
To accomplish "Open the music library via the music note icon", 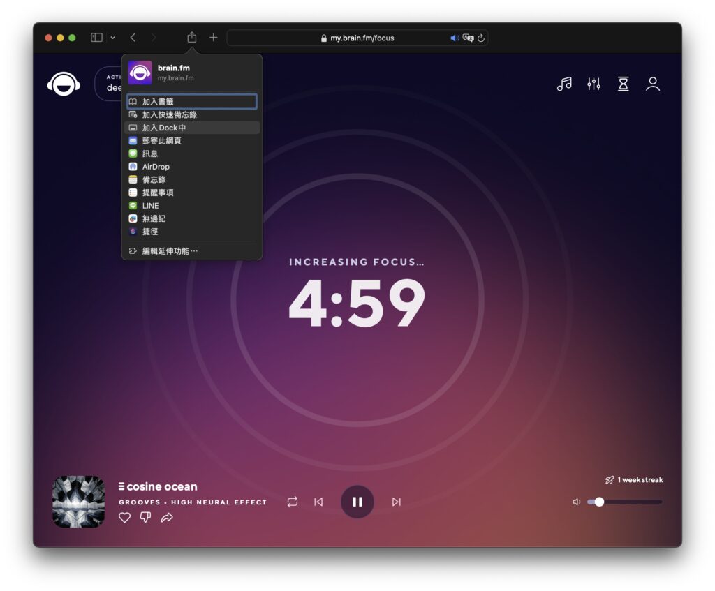I will coord(563,84).
